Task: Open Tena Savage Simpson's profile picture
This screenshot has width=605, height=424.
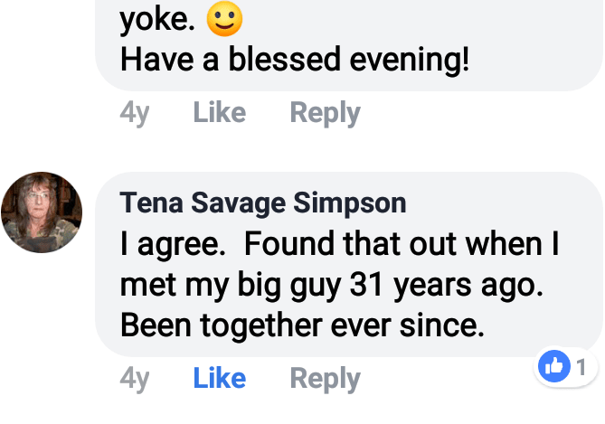Action: (42, 212)
